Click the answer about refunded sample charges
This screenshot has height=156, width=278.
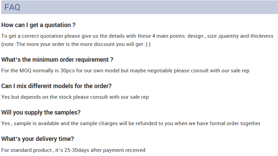131,123
